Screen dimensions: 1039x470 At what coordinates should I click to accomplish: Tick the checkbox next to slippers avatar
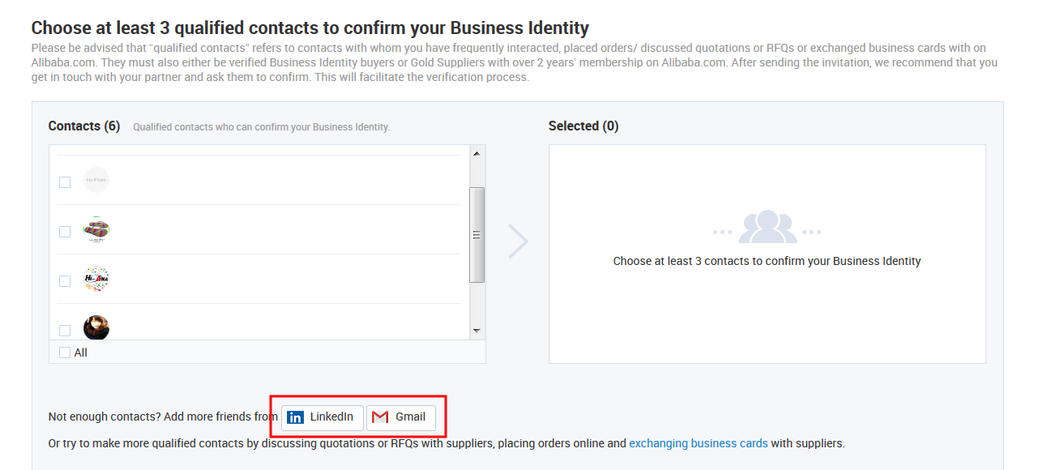click(x=65, y=232)
